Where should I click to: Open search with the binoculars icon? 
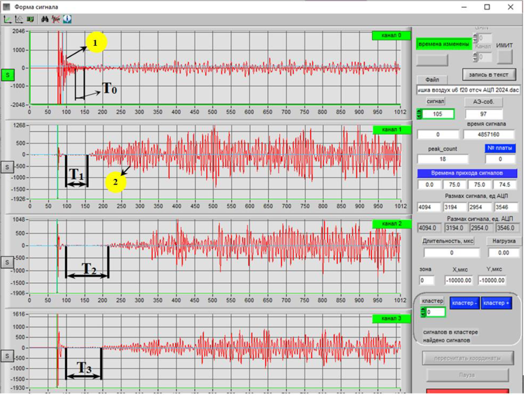[45, 19]
